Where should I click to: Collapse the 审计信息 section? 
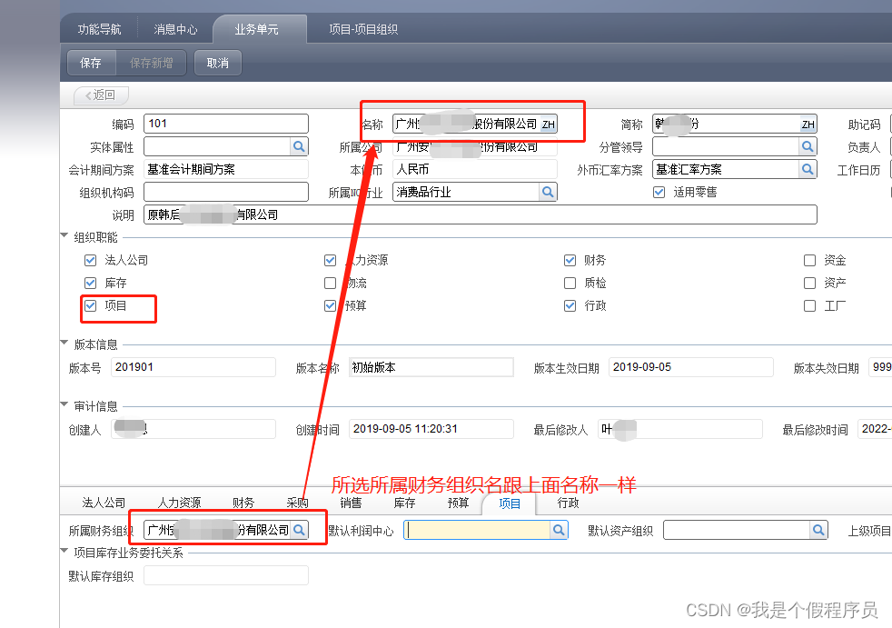click(65, 405)
